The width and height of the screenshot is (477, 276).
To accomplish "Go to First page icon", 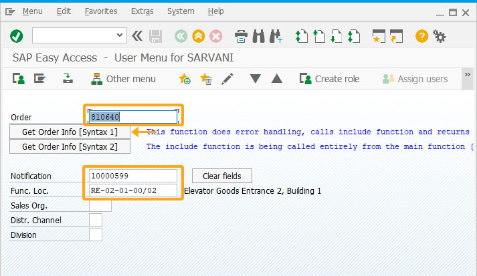I will pyautogui.click(x=301, y=36).
